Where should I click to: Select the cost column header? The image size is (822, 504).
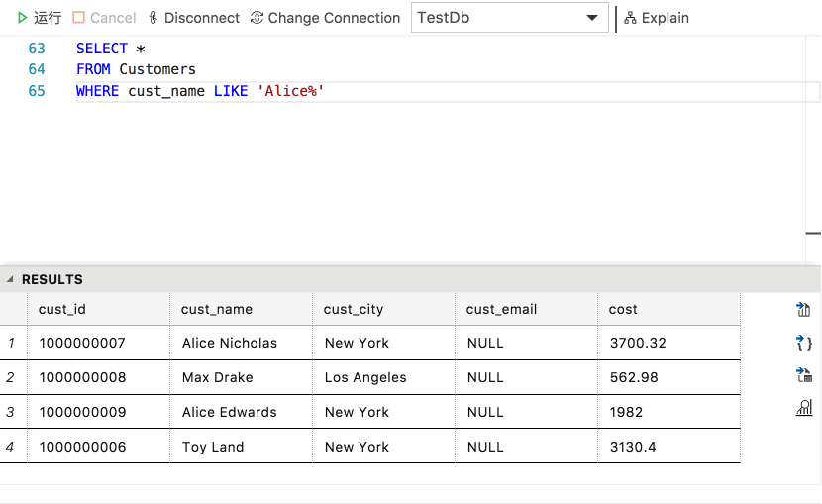668,309
